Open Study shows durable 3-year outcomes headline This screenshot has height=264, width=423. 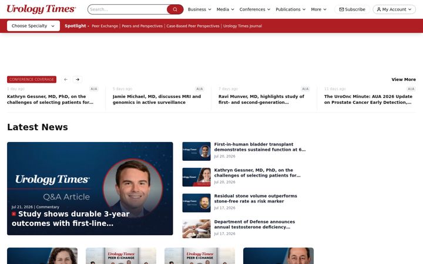coord(70,218)
